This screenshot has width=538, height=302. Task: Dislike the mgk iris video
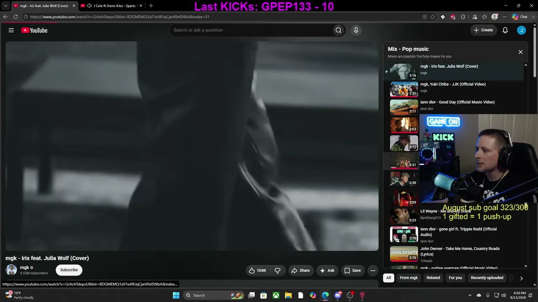pos(277,271)
